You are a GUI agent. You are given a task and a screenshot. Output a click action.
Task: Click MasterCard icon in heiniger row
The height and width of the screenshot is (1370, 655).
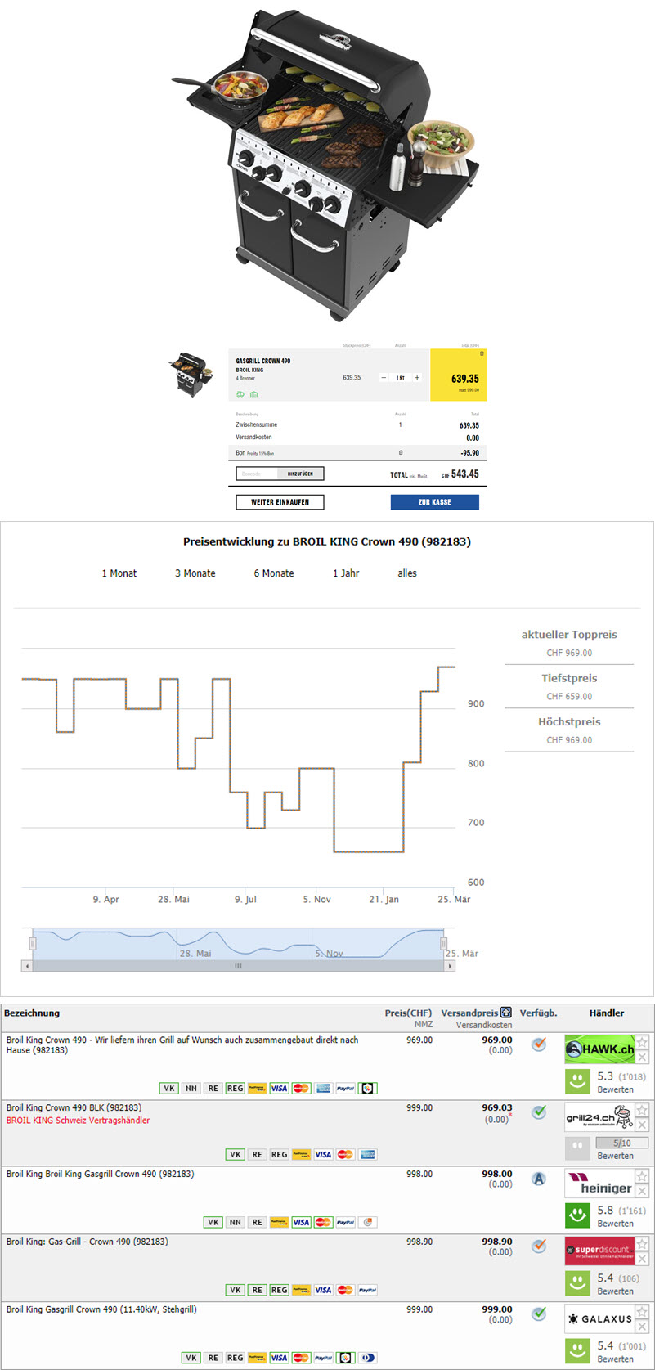click(323, 1222)
